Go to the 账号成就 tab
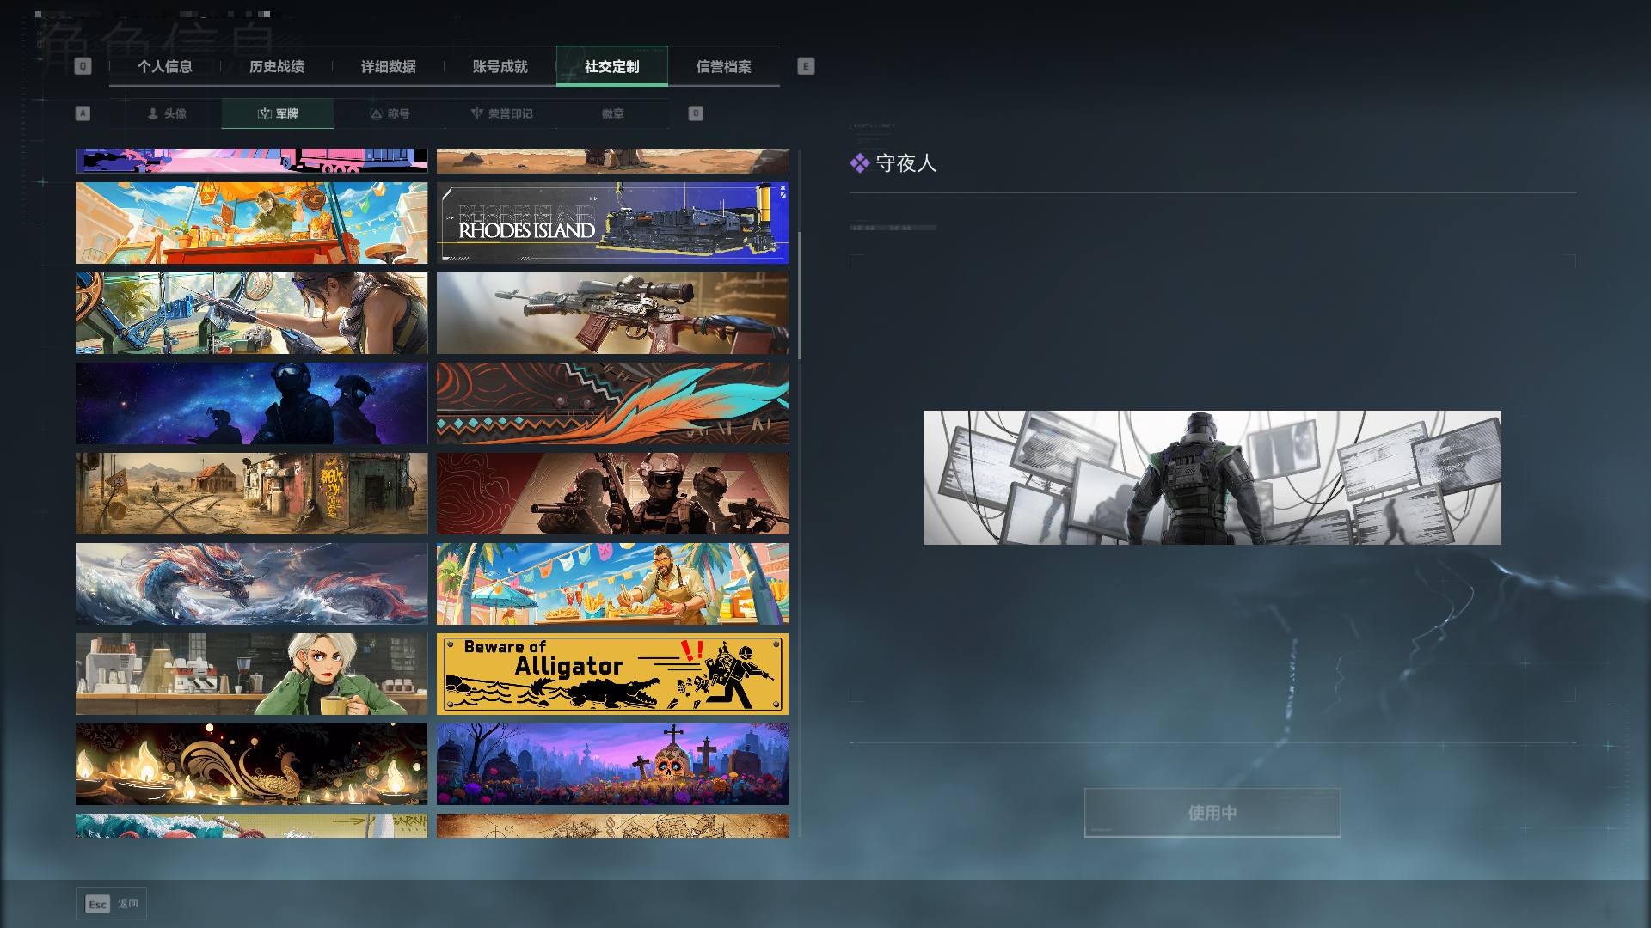 (x=500, y=66)
